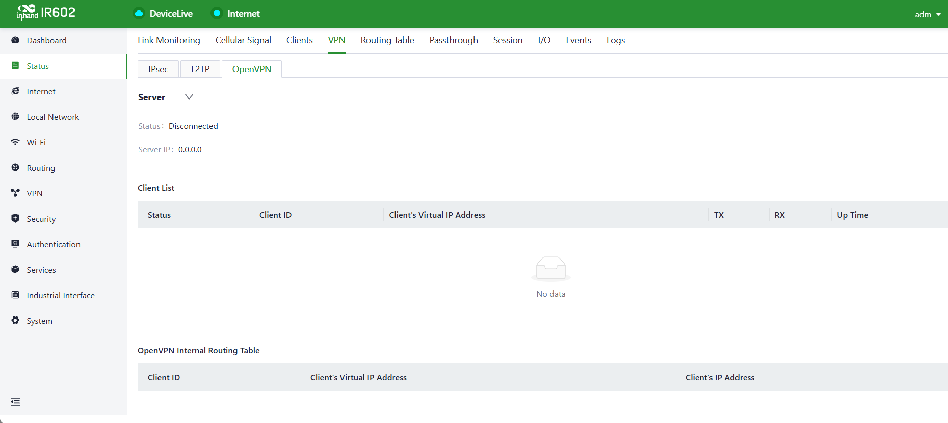
Task: Open the Cellular Signal tab
Action: point(243,40)
